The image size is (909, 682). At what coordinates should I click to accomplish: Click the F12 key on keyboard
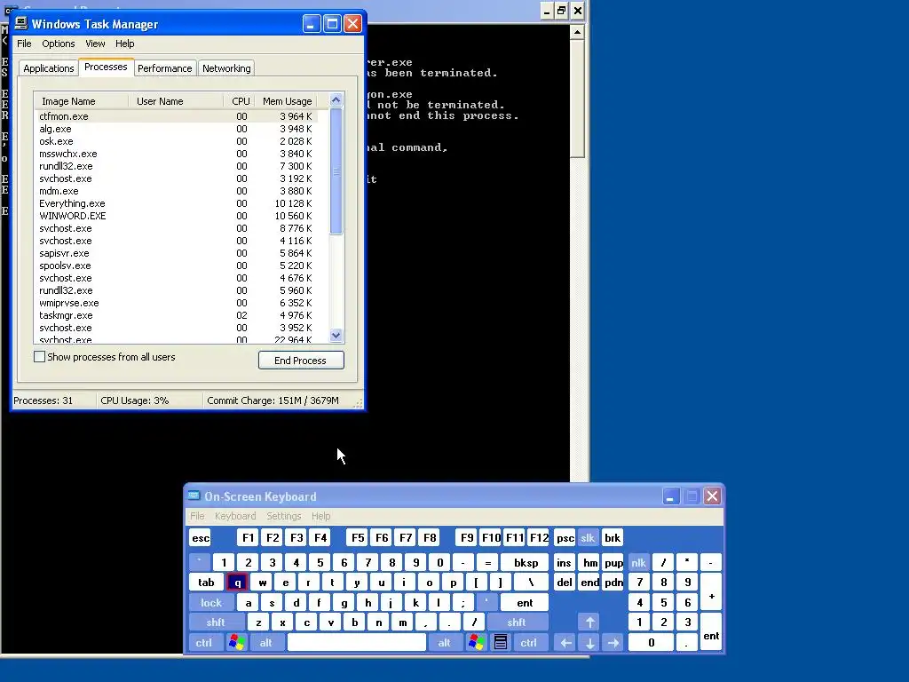(x=539, y=537)
